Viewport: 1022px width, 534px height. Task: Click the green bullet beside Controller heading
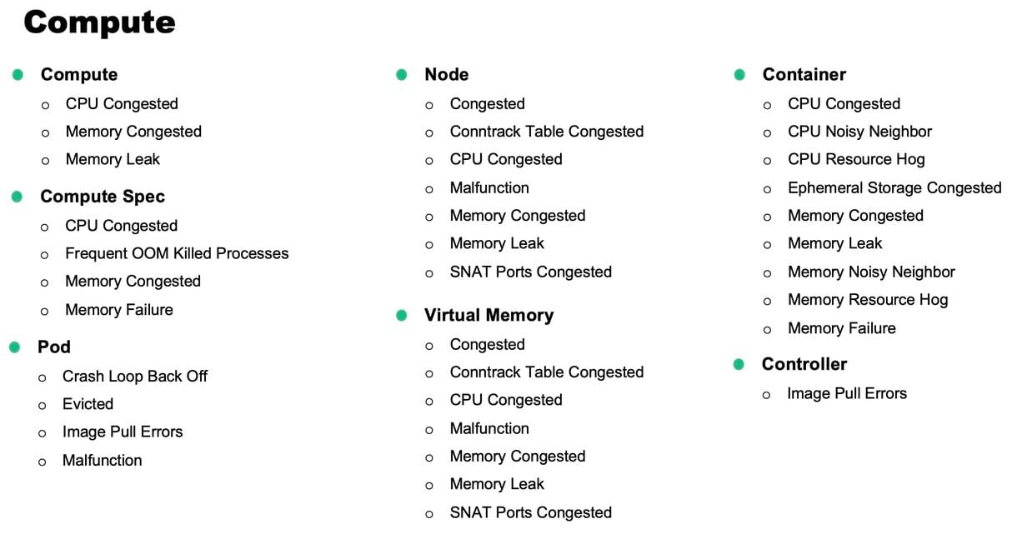[x=739, y=365]
